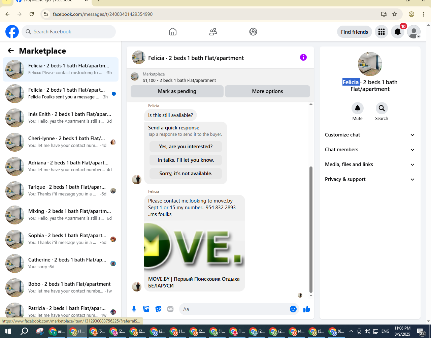Click the browser address bar URL

(103, 14)
